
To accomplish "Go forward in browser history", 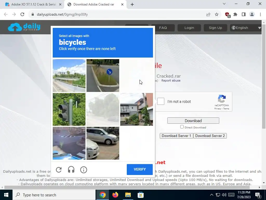I will click(x=14, y=14).
